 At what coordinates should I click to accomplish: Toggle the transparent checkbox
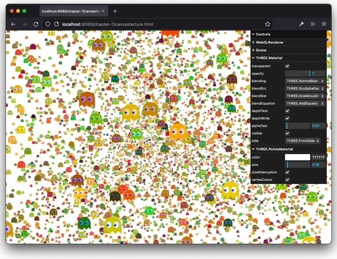287,66
